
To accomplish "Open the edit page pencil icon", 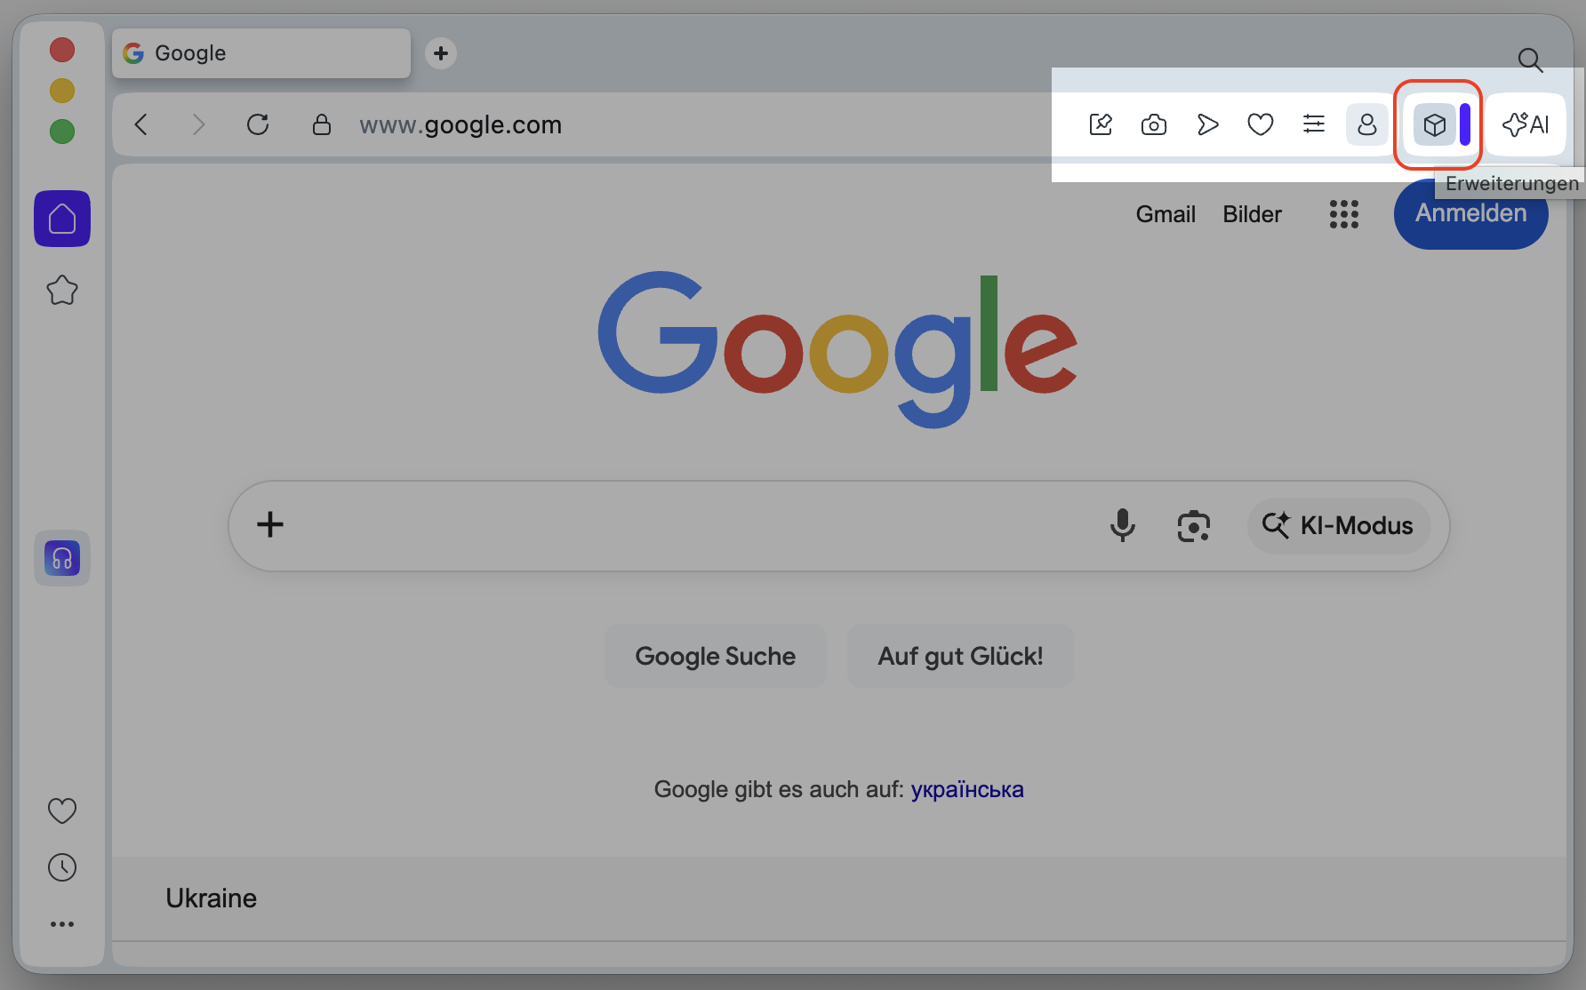I will tap(1101, 124).
